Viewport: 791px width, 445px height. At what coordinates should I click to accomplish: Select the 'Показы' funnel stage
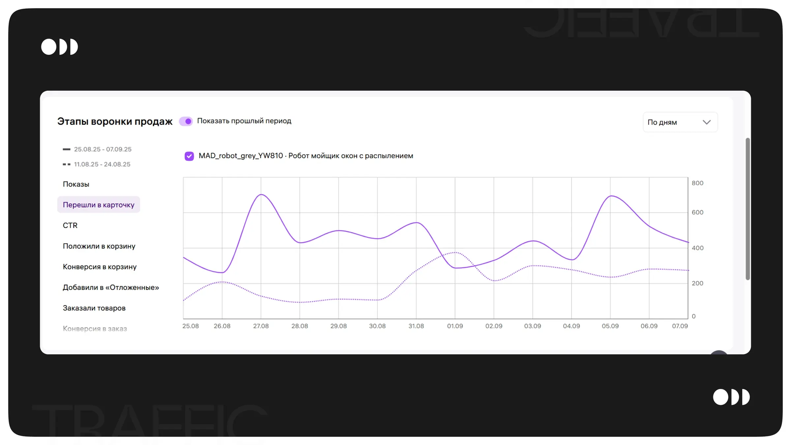(76, 184)
